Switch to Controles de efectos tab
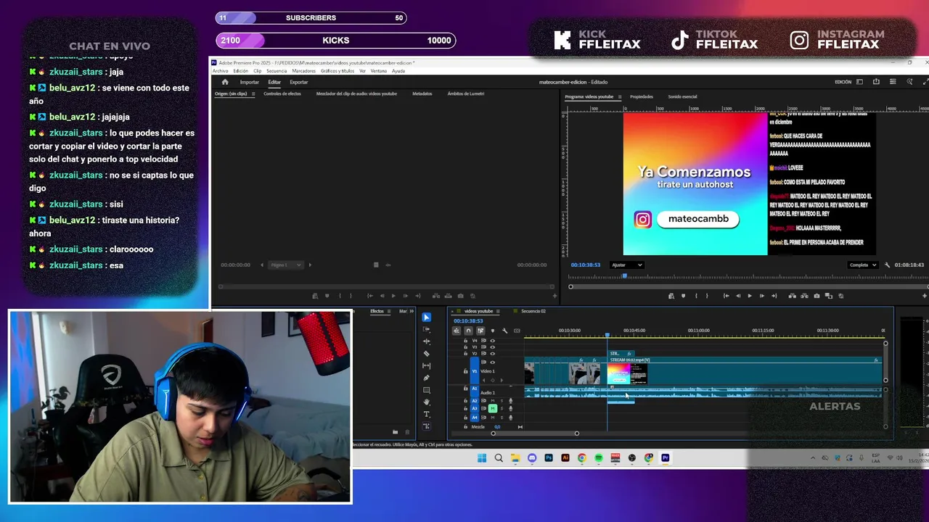This screenshot has height=522, width=929. pyautogui.click(x=282, y=94)
